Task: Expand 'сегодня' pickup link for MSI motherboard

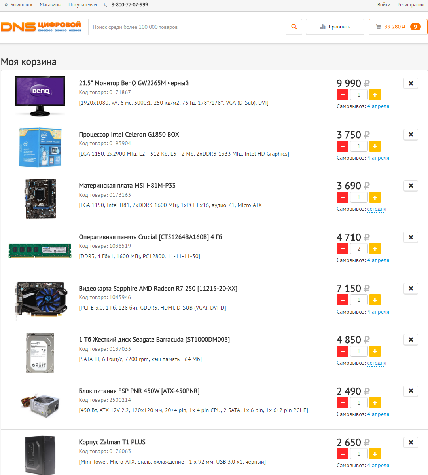Action: pos(377,209)
